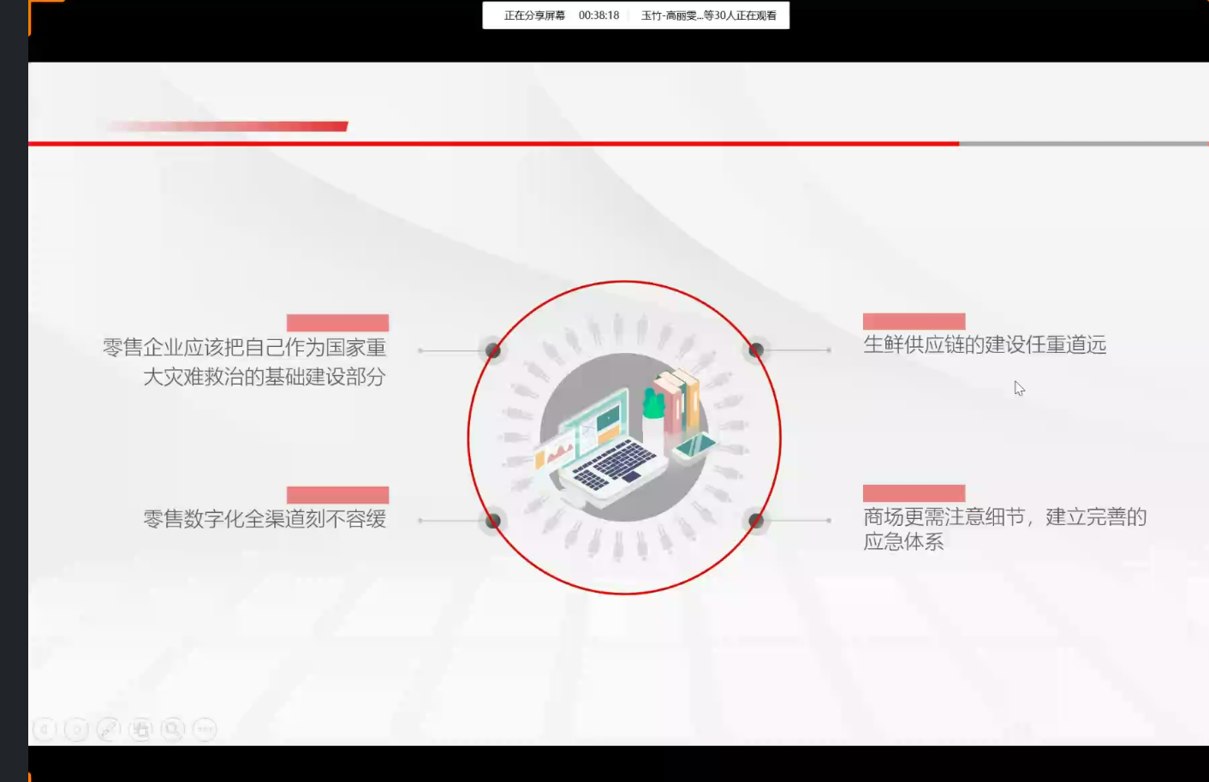Image resolution: width=1209 pixels, height=782 pixels.
Task: Click the 00:38:18 sharing timer
Action: [599, 15]
